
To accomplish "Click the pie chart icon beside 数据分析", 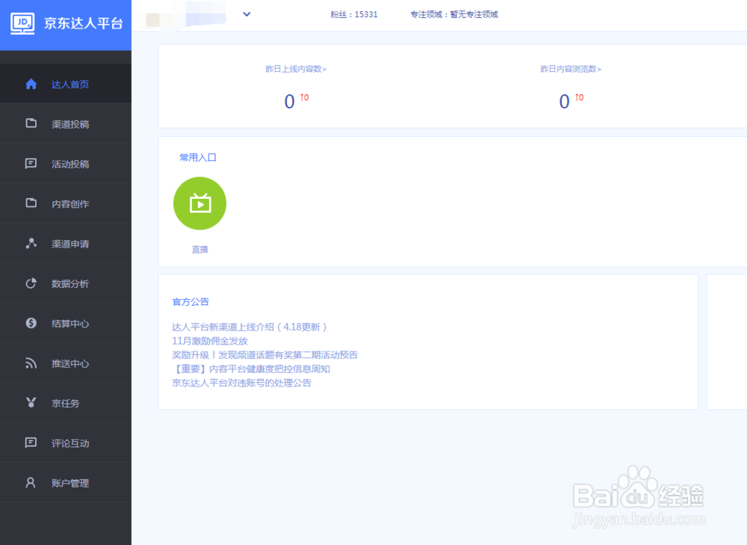I will tap(31, 283).
